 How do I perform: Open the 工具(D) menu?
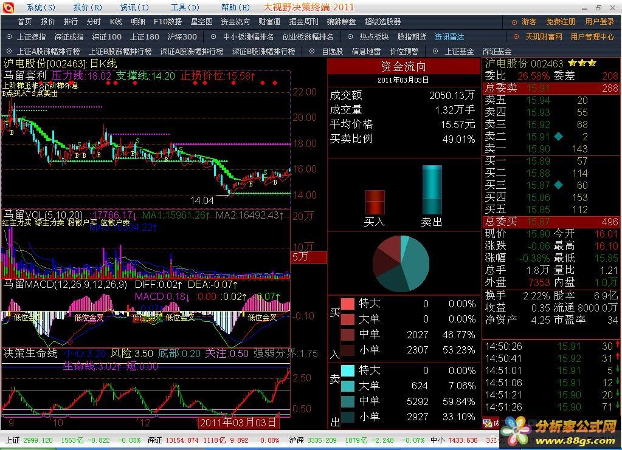(185, 7)
